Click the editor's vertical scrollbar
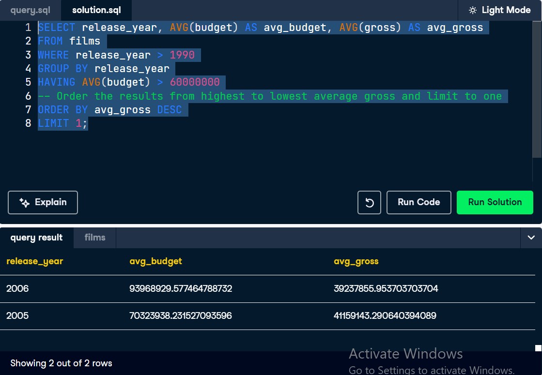Image resolution: width=542 pixels, height=375 pixels. (x=537, y=89)
